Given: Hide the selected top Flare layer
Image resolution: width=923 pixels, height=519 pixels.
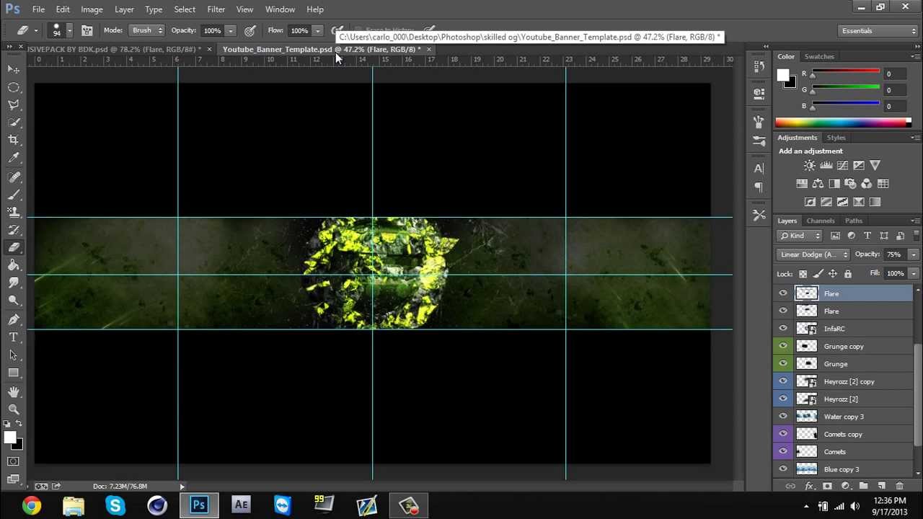Looking at the screenshot, I should 783,293.
